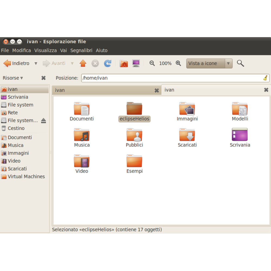
Task: Close the Risorse side panel
Action: (x=43, y=78)
